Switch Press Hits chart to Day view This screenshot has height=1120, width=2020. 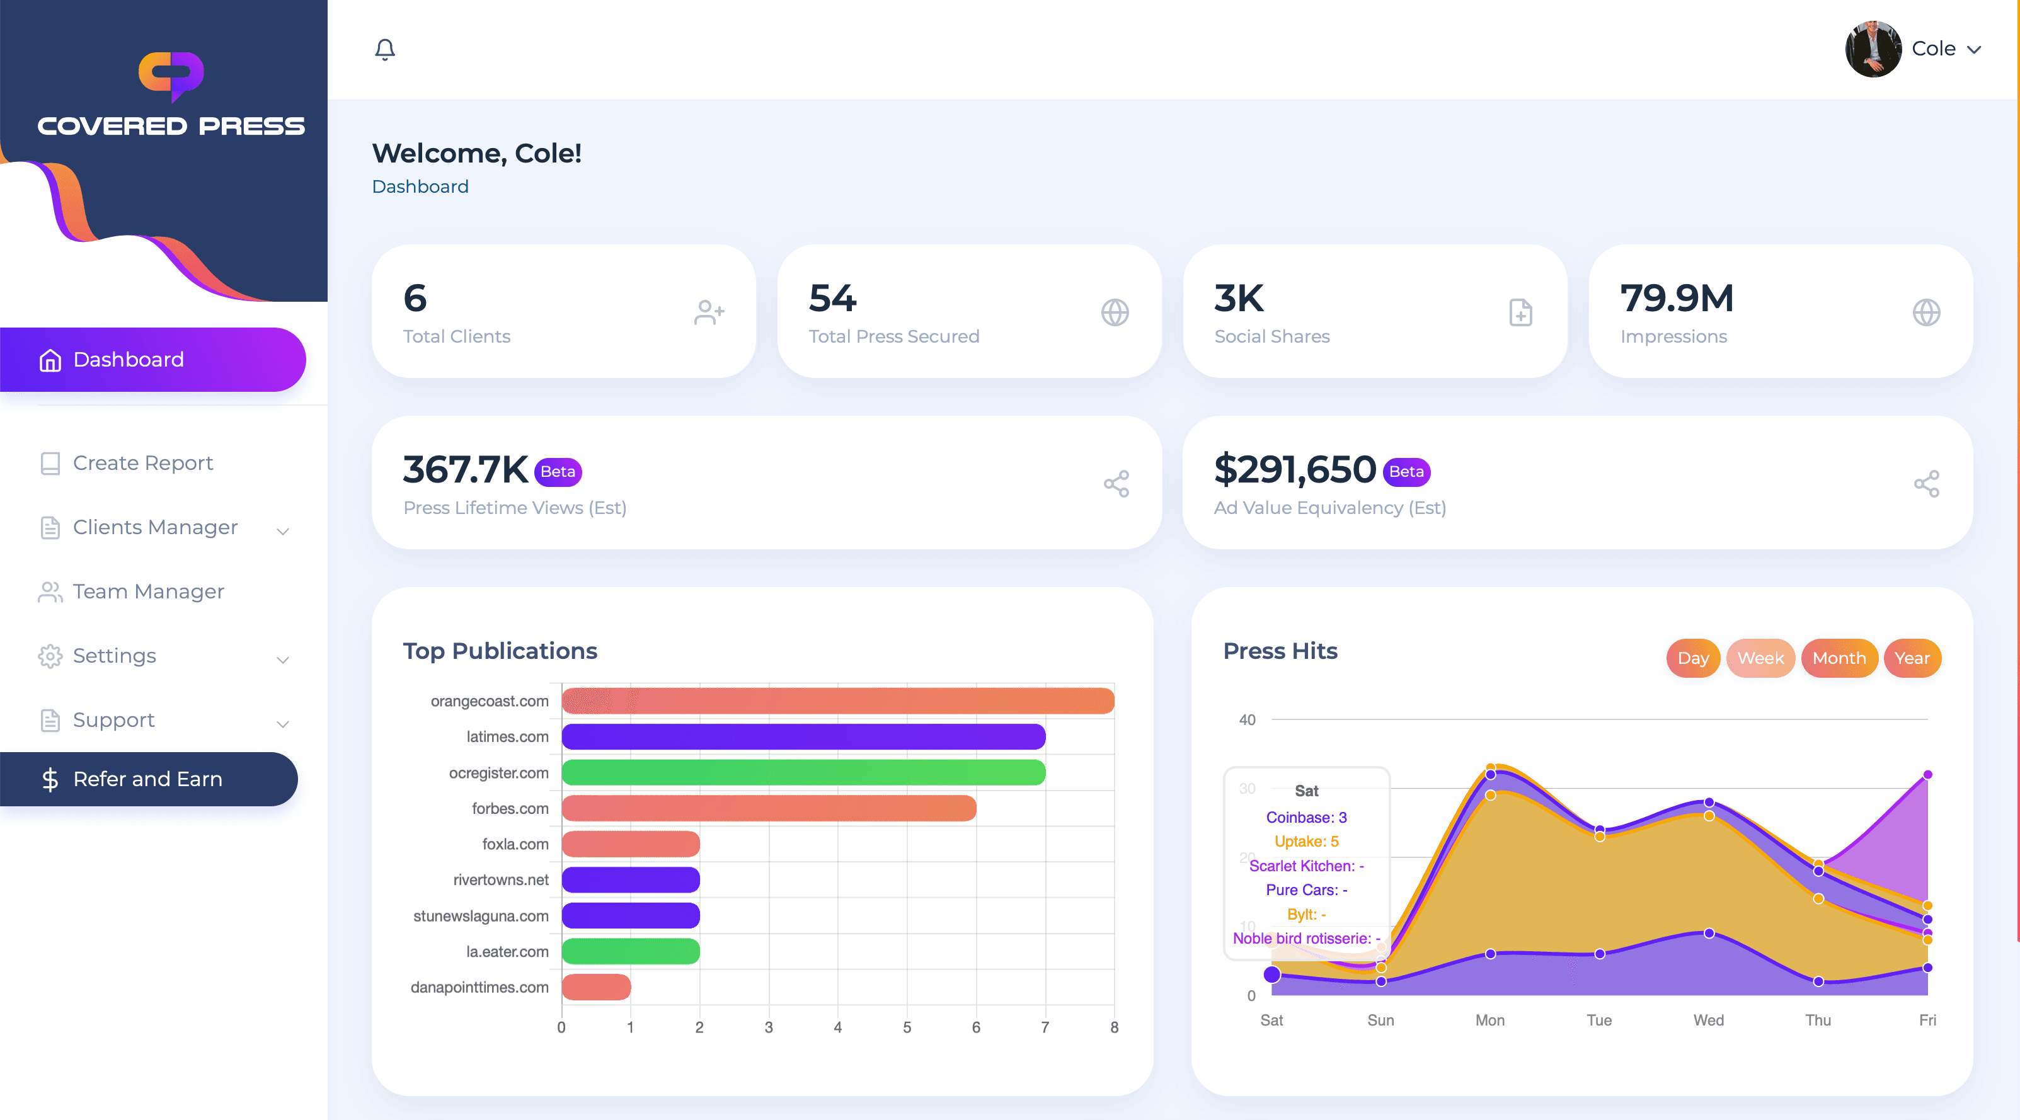click(1692, 658)
